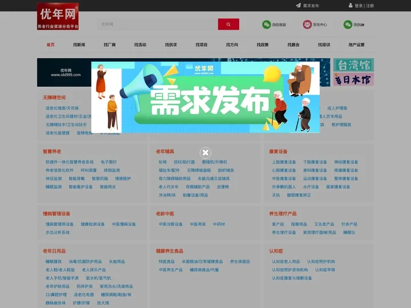Open the 找厂商 navigation item

pos(110,45)
